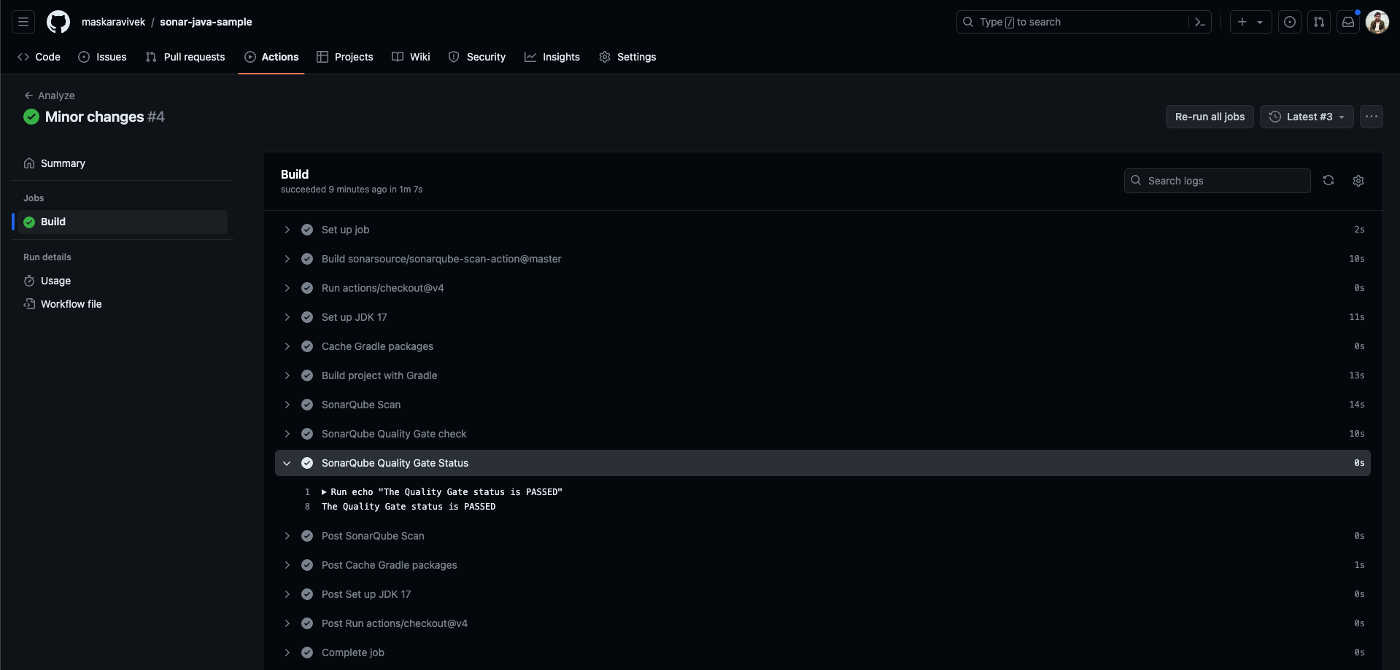Open the GitHub homepage via logo
The image size is (1400, 670).
58,22
